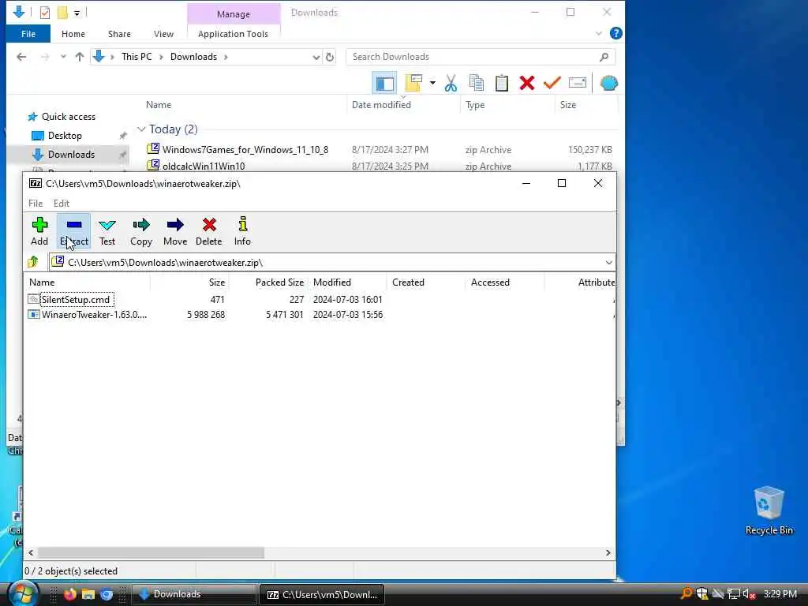Click the orange checkmark properties icon in Explorer
Screen dimensions: 808x606
point(552,83)
